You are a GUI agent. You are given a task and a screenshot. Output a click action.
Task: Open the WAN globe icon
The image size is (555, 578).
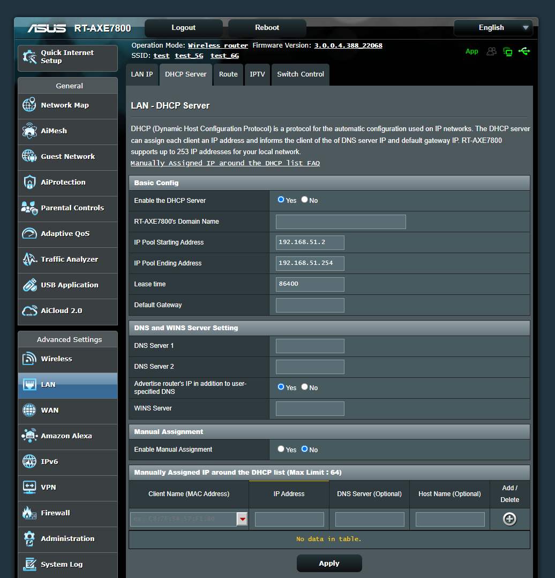29,410
